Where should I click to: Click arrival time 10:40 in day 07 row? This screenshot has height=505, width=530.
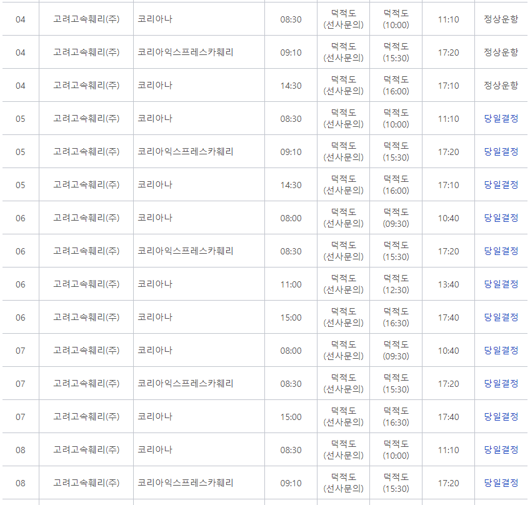[448, 351]
